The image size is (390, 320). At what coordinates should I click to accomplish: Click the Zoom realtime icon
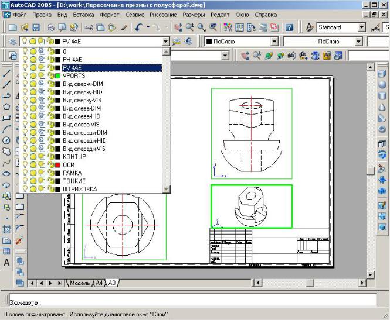point(190,27)
